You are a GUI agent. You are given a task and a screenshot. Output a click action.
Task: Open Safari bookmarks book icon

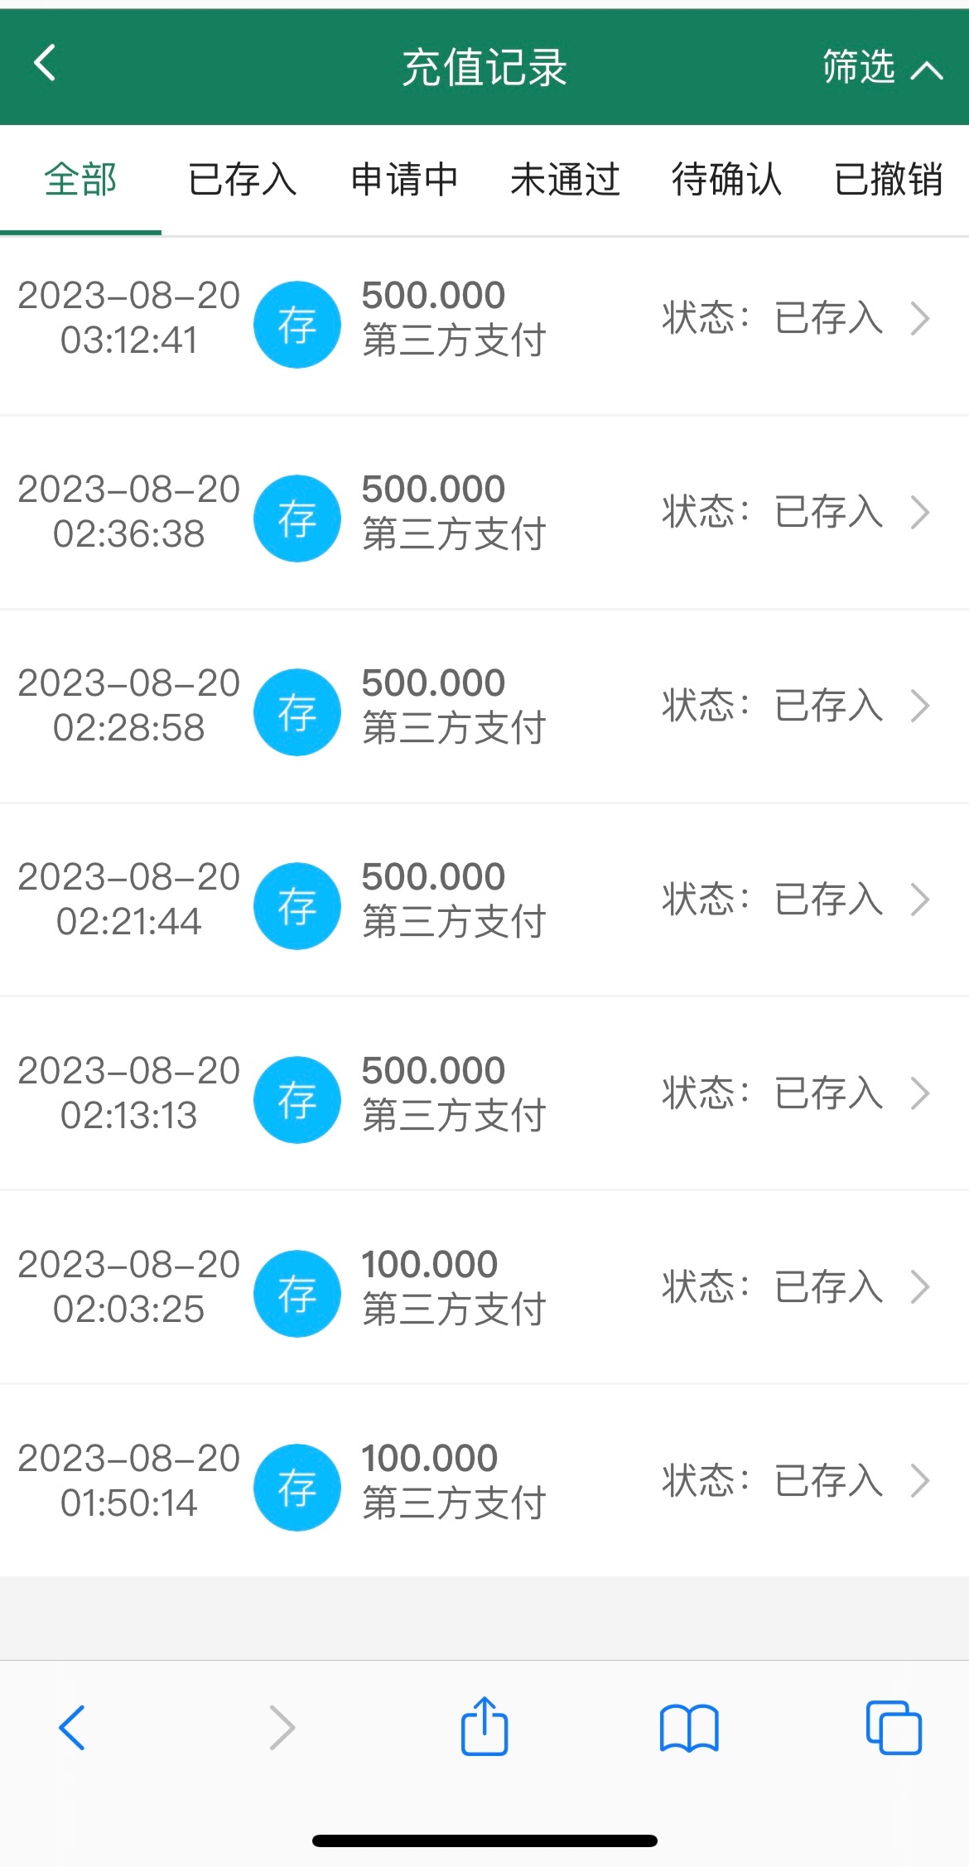[x=689, y=1728]
